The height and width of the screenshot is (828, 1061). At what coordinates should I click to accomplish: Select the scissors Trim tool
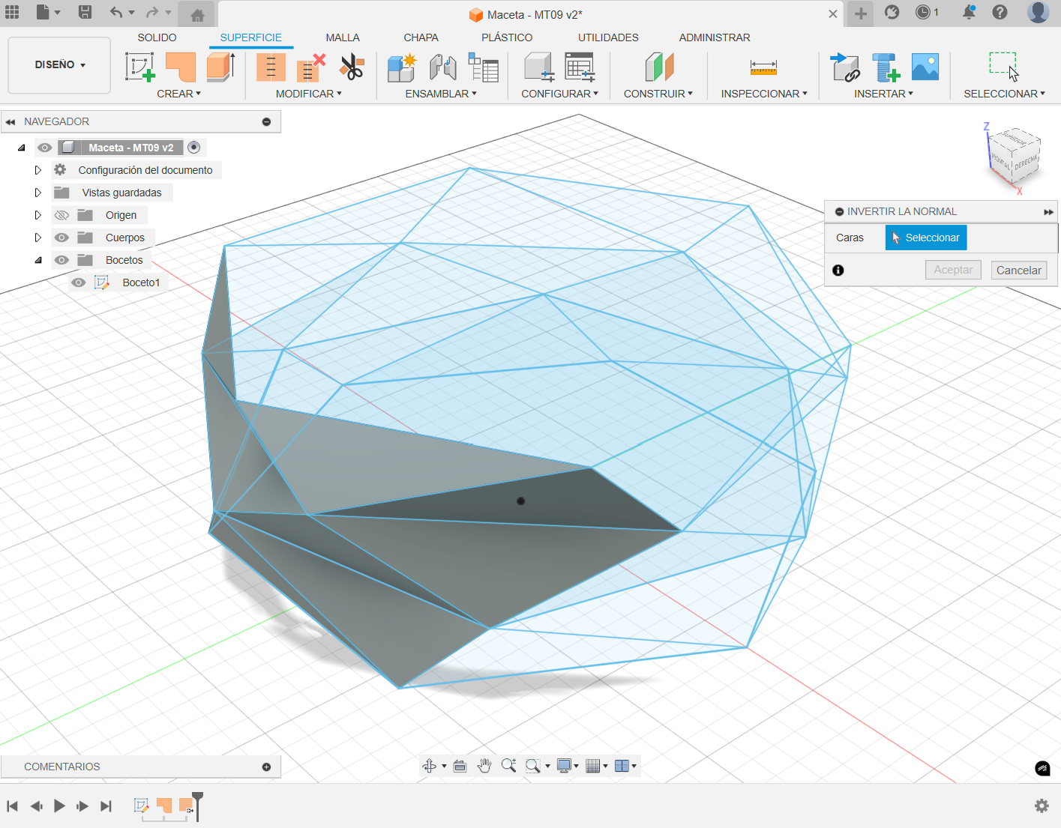pos(351,67)
